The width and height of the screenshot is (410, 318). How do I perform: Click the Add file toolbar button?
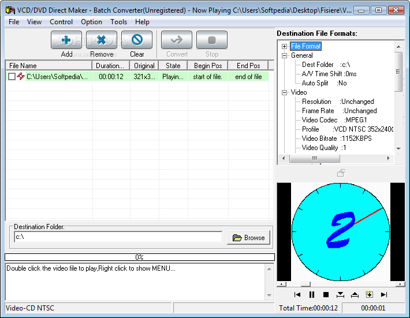coord(66,40)
